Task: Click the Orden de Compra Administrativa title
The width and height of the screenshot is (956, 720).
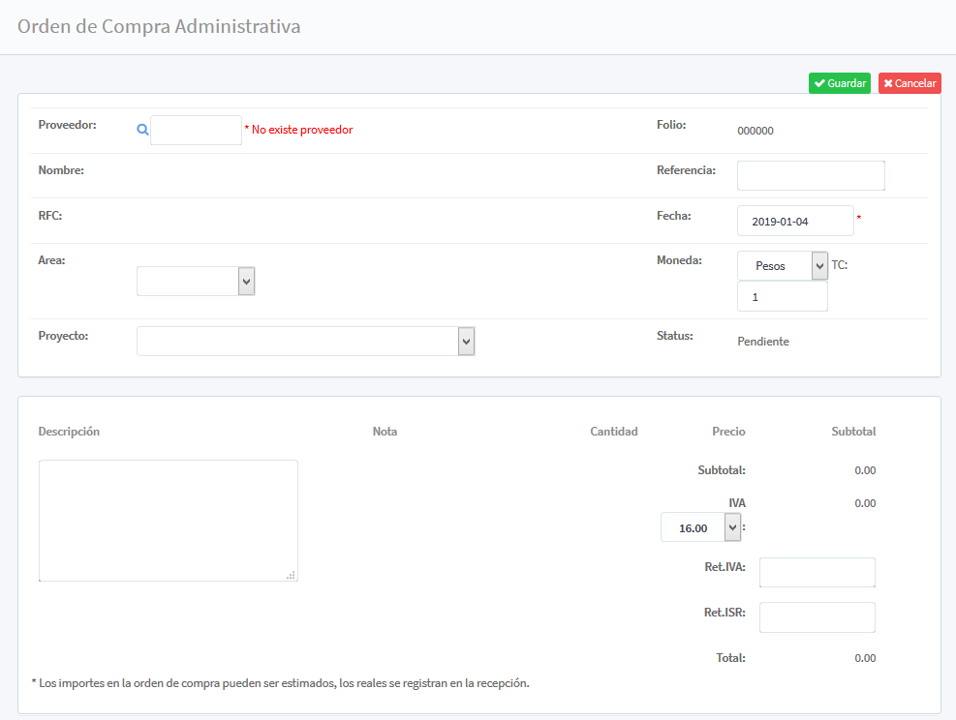Action: point(159,26)
